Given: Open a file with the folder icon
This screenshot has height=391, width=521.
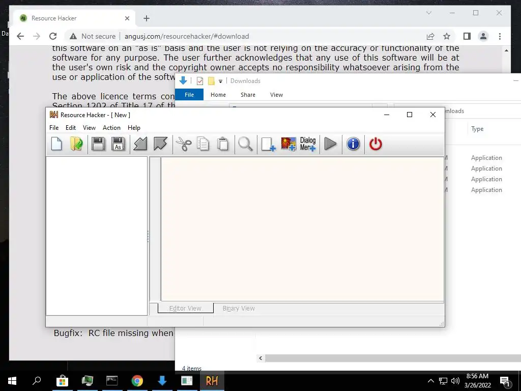Looking at the screenshot, I should coord(76,144).
